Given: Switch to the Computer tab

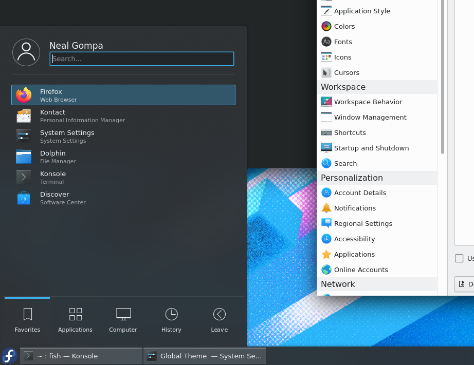Looking at the screenshot, I should click(123, 320).
